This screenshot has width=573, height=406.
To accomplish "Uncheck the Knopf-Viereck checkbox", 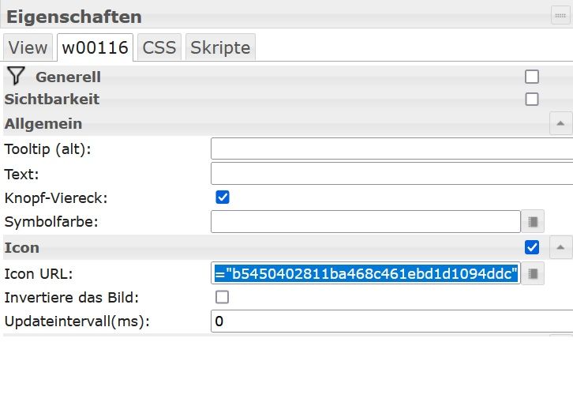I will click(x=223, y=197).
